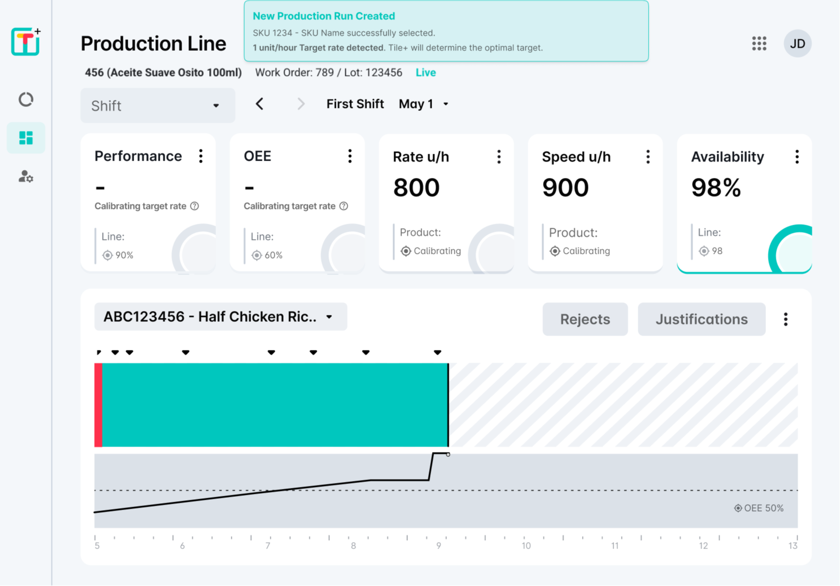Go to previous shift arrow

pyautogui.click(x=260, y=104)
